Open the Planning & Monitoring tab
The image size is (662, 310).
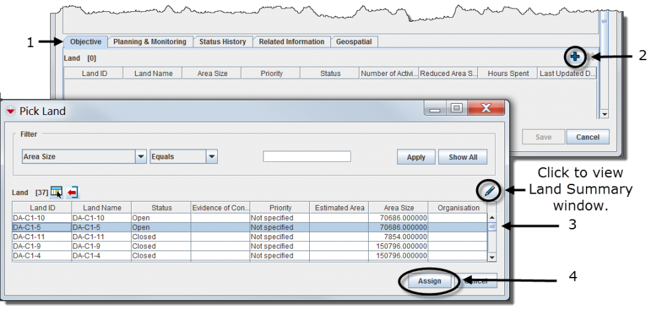tap(150, 42)
